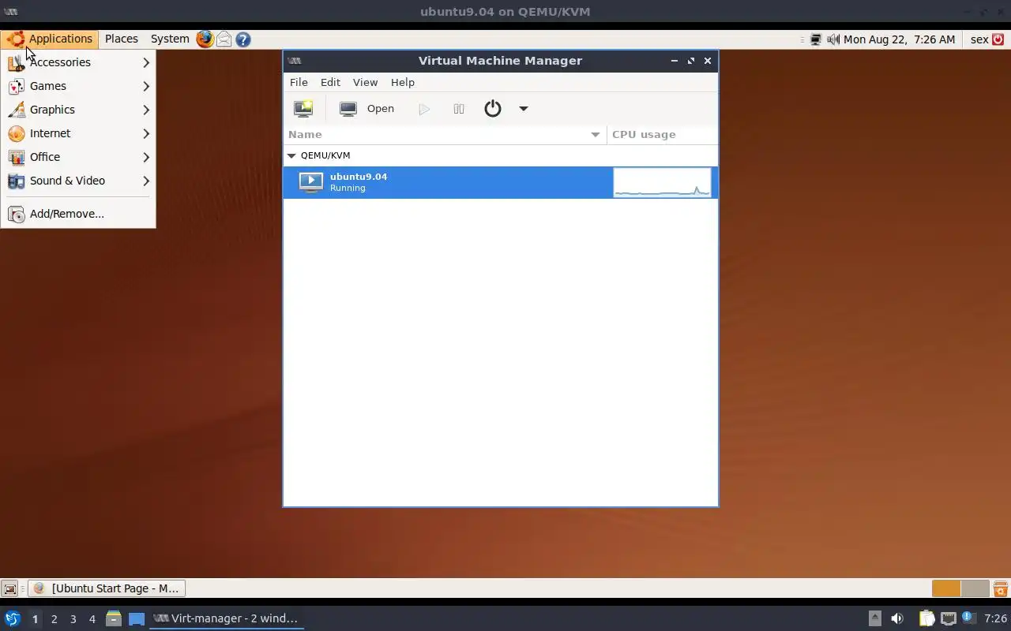Click the network monitor icon in guest panel
The image size is (1011, 631).
click(816, 39)
